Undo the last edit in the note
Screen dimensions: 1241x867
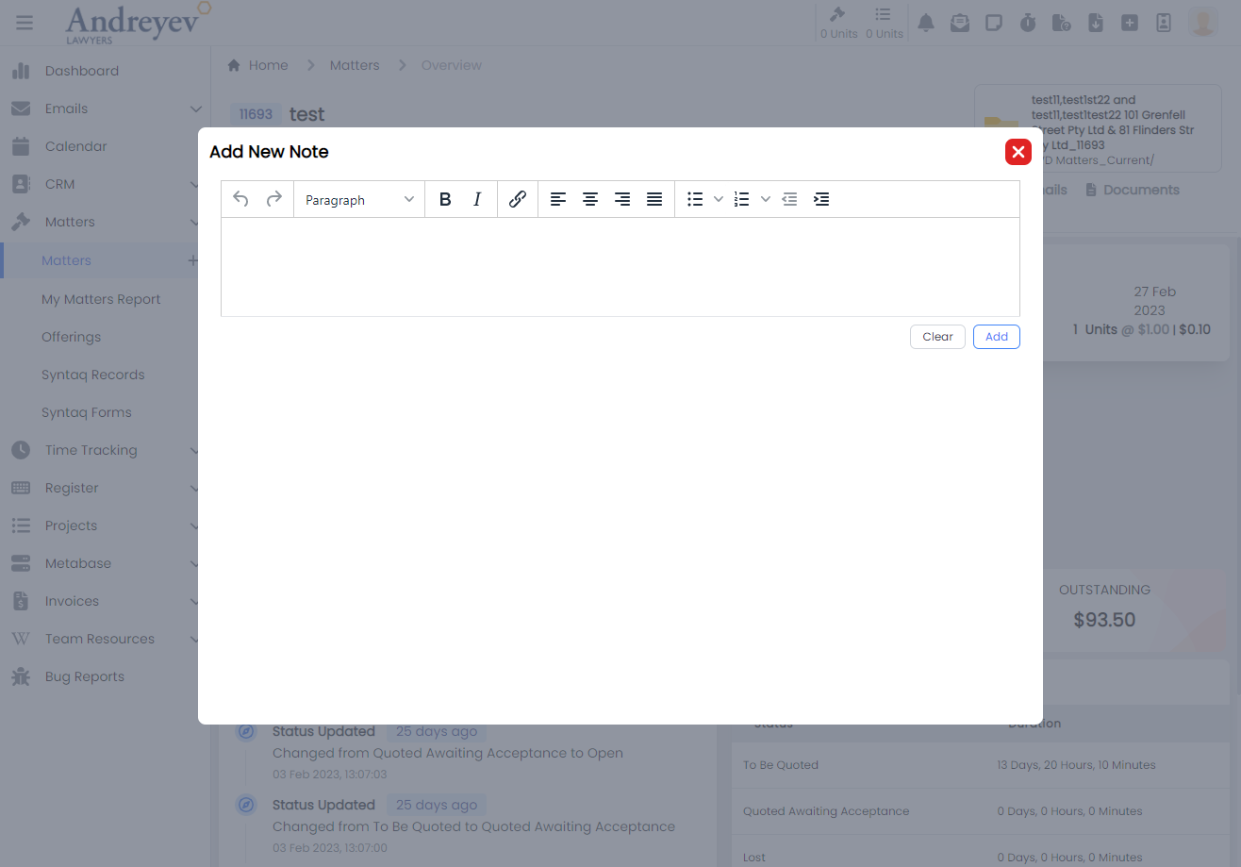click(x=240, y=199)
